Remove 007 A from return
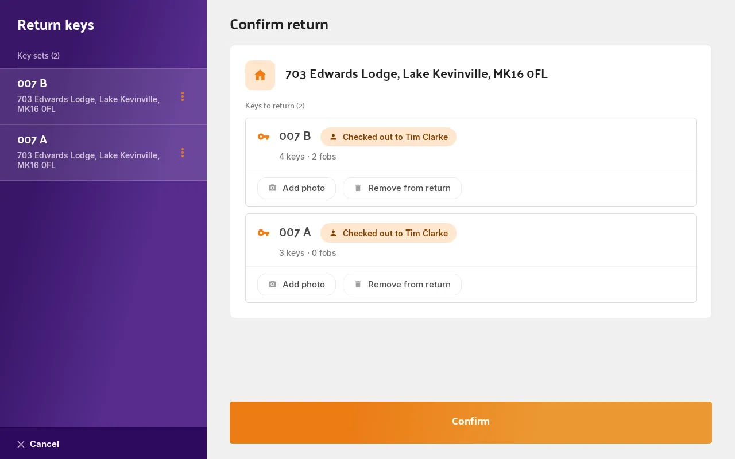This screenshot has width=735, height=459. tap(402, 285)
